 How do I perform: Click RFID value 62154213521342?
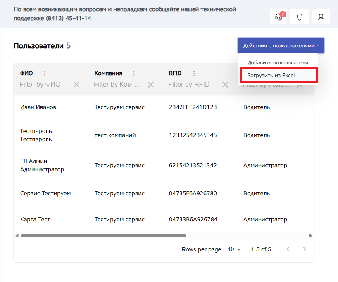tap(193, 165)
